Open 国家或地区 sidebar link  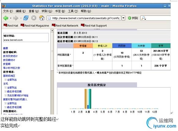point(9,76)
